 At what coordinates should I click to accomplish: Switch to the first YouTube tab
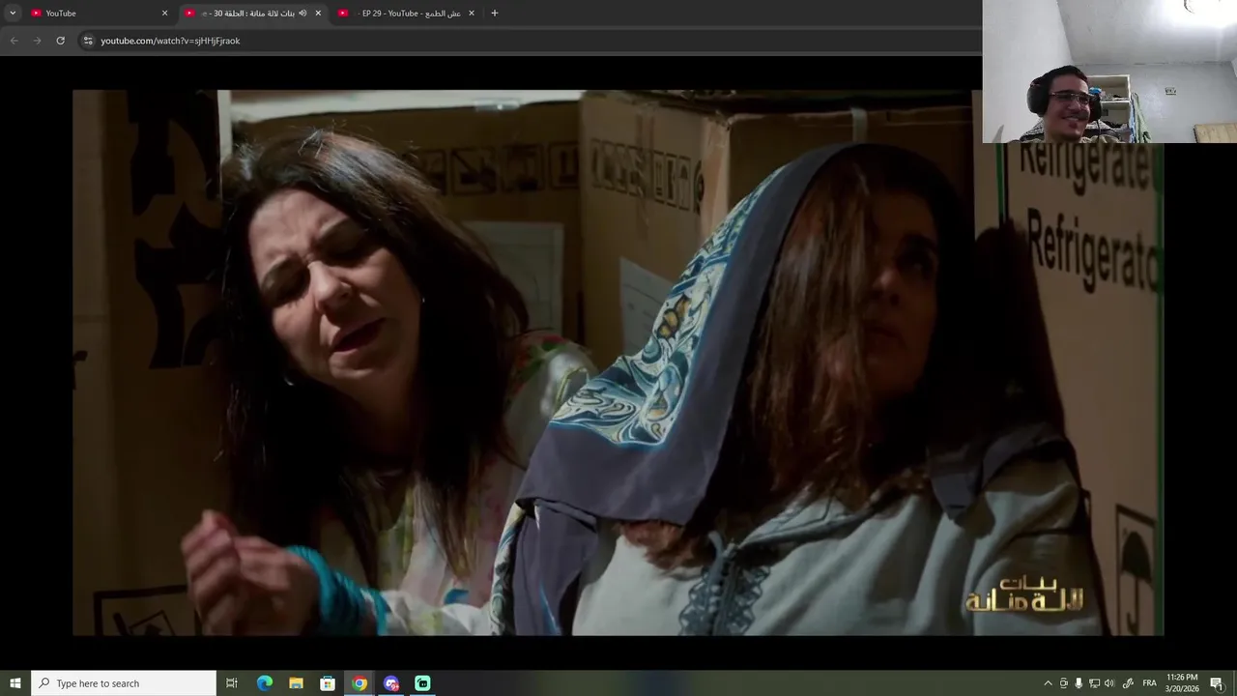click(x=99, y=14)
